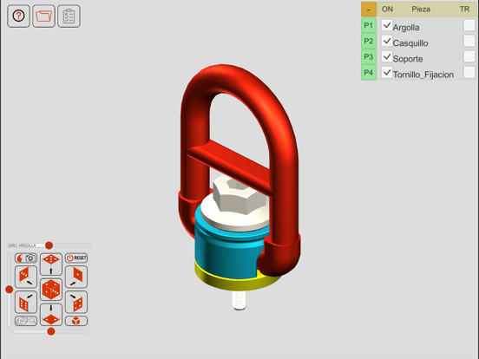Click the Tornillo_Fijacion part name

click(423, 75)
